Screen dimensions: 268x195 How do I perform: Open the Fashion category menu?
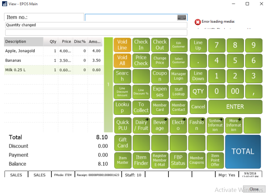click(x=197, y=125)
